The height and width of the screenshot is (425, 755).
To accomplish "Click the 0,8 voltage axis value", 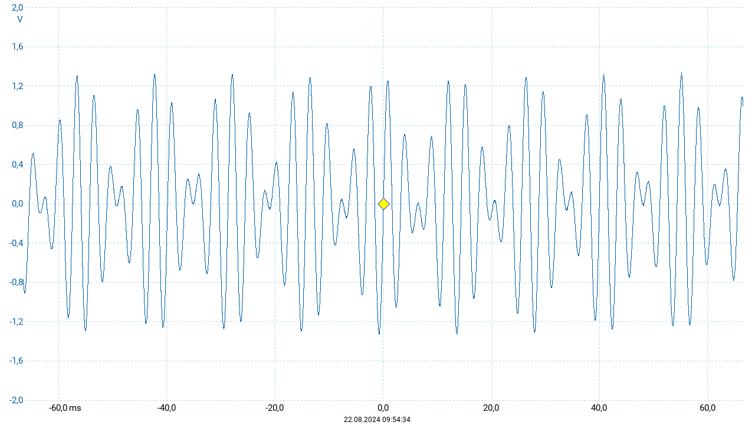I will click(x=18, y=125).
